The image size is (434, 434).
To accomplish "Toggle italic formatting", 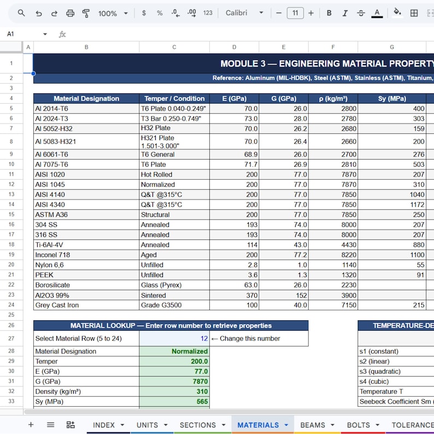I will point(345,13).
